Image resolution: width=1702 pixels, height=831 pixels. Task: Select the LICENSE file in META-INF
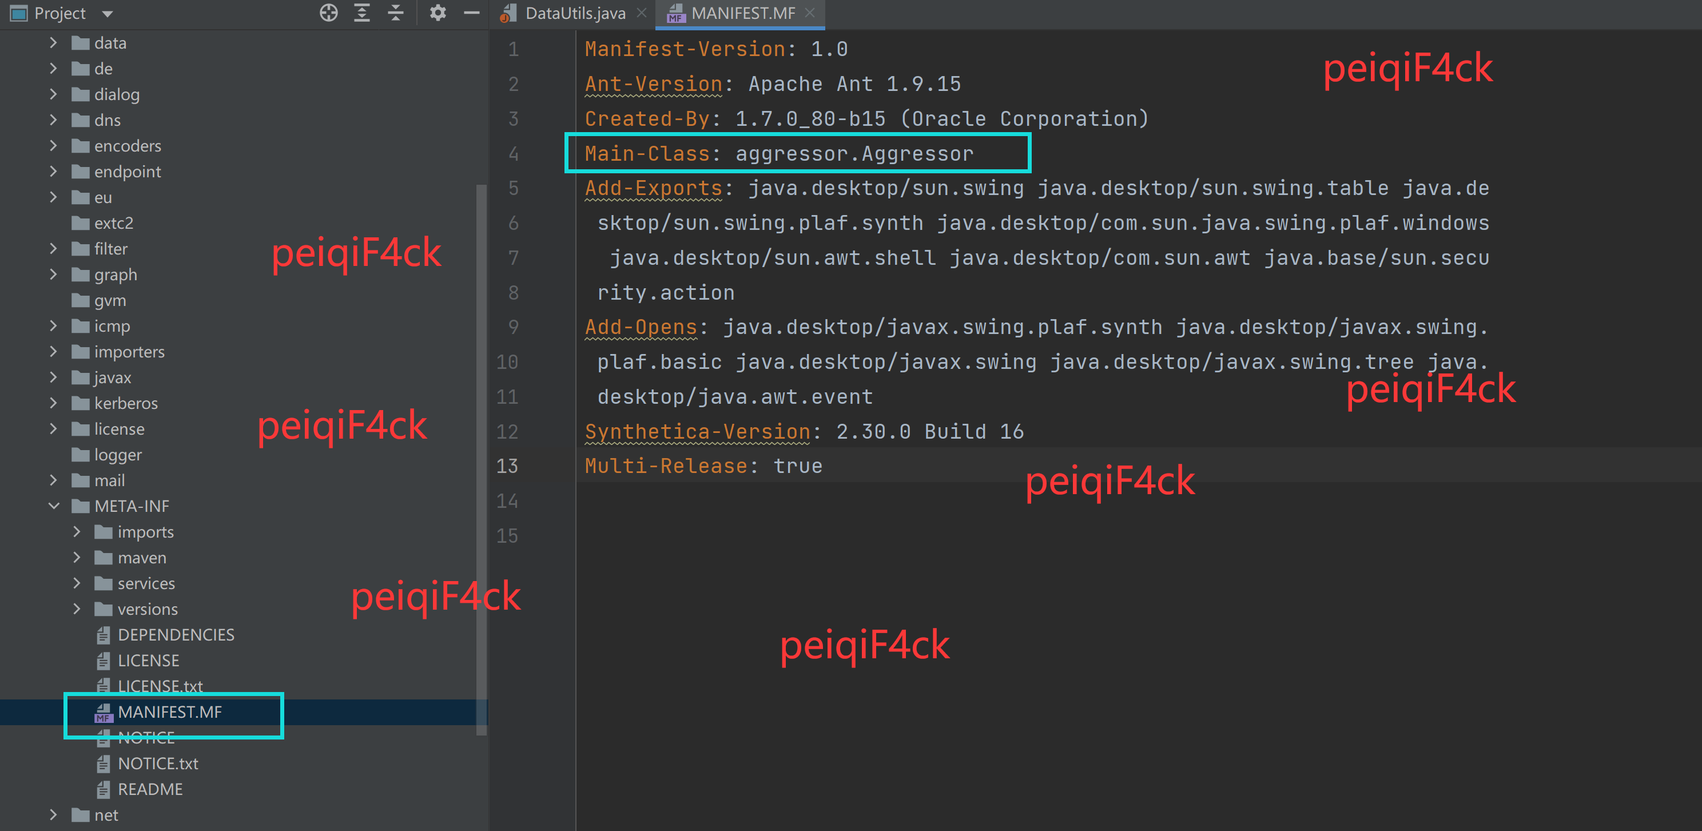(148, 661)
